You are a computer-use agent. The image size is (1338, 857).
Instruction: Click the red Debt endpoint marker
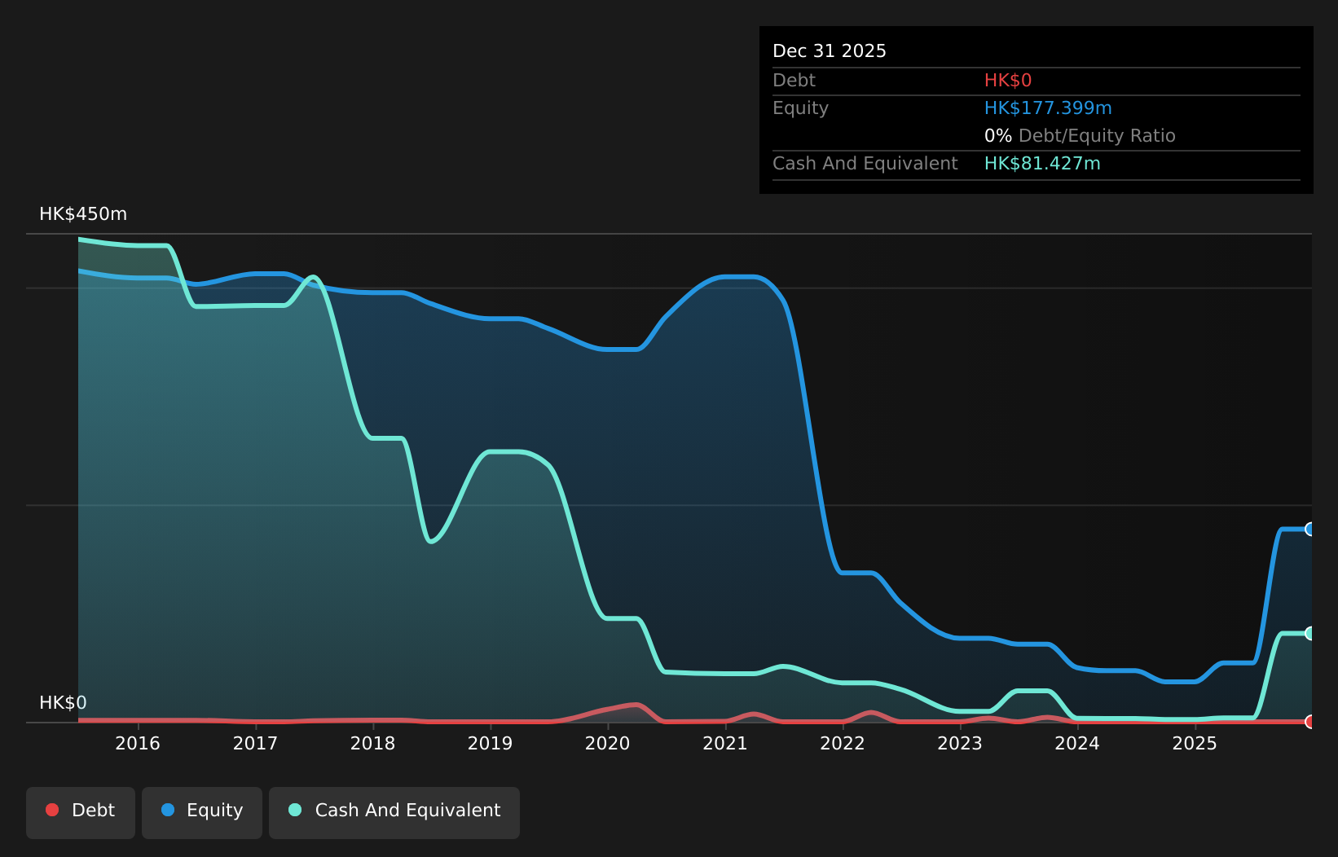1310,722
